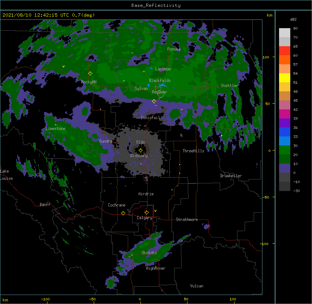Click the yellow diamond marker above Calgary label

(x=147, y=213)
